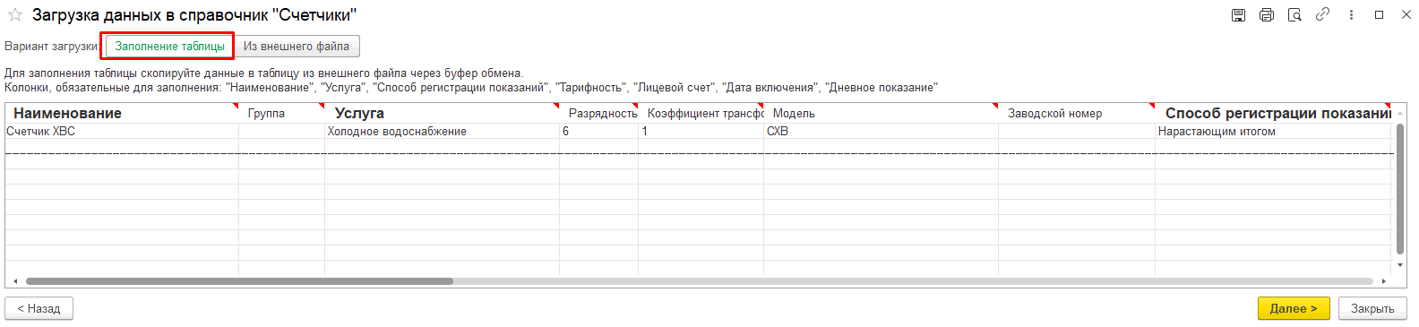
Task: Click the 'Группа' column header
Action: (x=282, y=113)
